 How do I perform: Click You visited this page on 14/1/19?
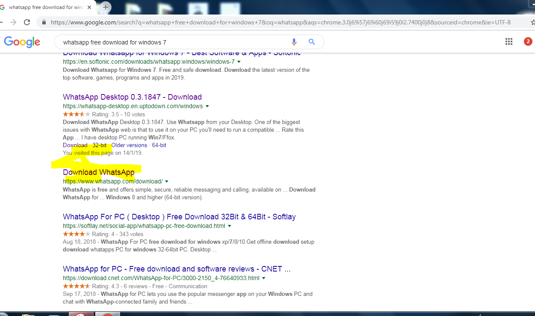pos(103,153)
